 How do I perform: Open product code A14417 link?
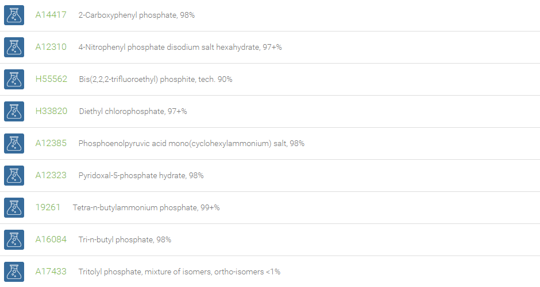51,15
